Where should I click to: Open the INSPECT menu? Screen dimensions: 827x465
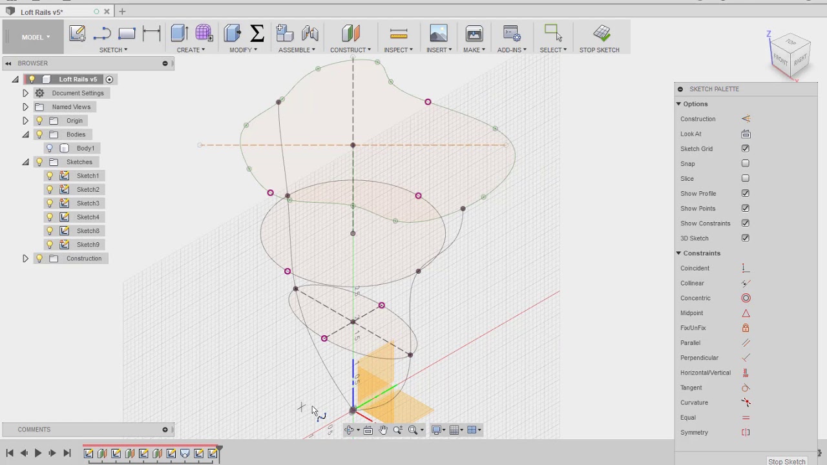click(x=398, y=50)
